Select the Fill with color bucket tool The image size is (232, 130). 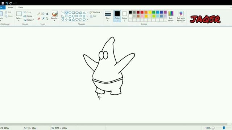43,14
